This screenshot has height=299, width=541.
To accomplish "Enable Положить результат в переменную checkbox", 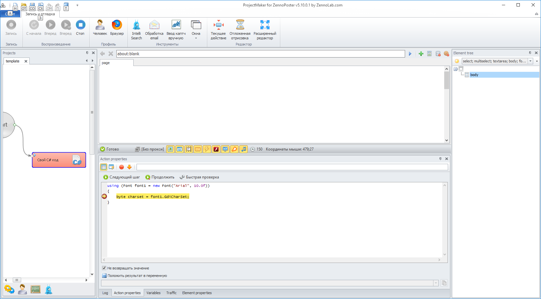I will point(104,276).
